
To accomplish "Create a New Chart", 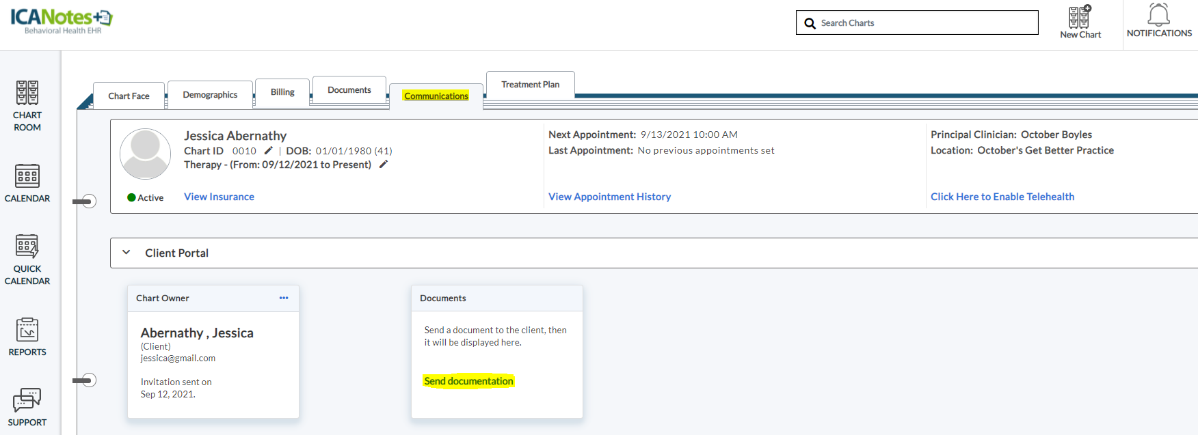I will (1080, 22).
